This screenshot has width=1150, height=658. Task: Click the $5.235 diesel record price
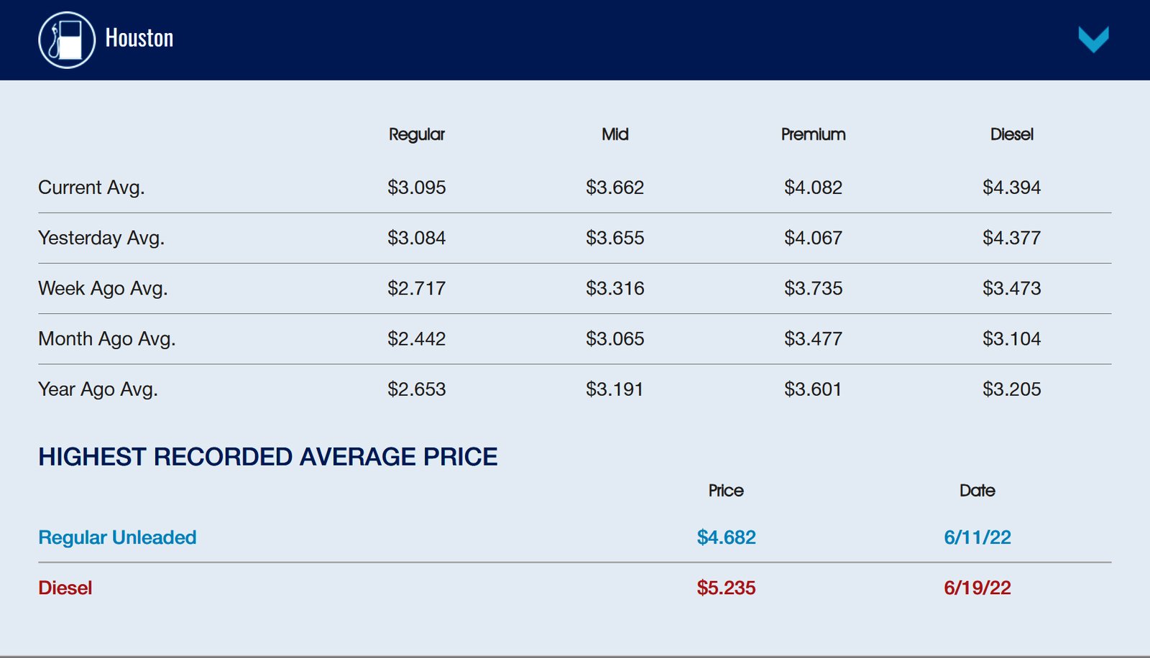[x=726, y=588]
